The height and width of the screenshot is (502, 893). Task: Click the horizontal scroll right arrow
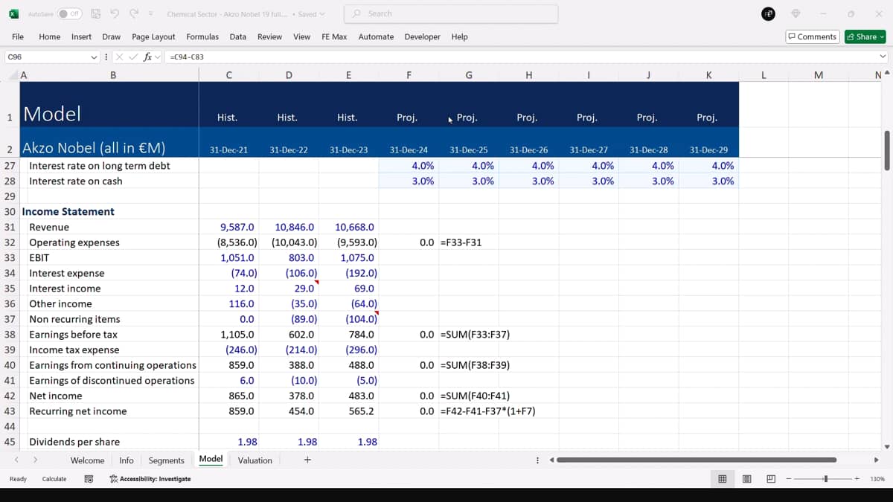(x=877, y=460)
